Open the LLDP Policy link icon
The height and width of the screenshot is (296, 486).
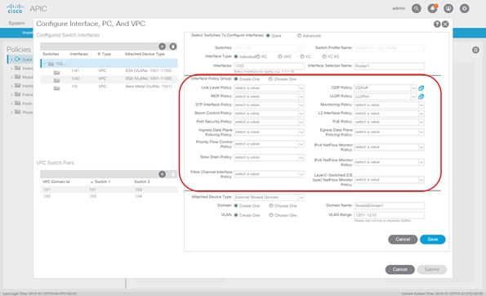tap(421, 96)
